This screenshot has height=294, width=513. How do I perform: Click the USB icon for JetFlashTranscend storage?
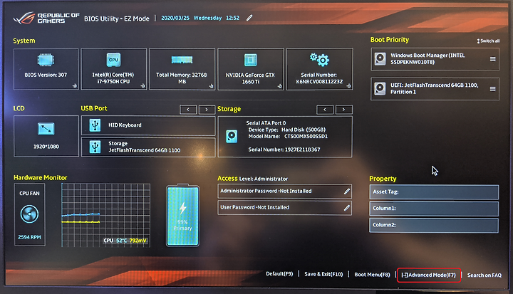tap(95, 147)
